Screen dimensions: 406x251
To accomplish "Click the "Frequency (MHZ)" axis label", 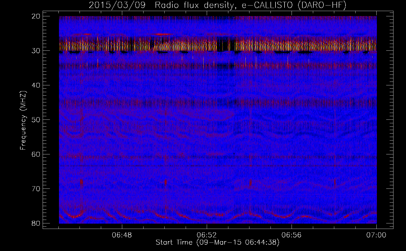I will coord(23,120).
